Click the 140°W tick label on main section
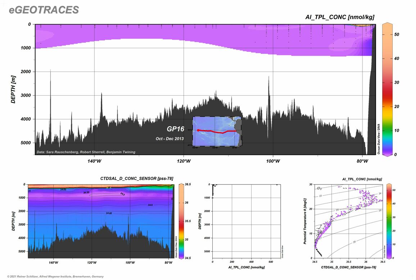Image resolution: width=416 pixels, height=280 pixels. coord(94,161)
